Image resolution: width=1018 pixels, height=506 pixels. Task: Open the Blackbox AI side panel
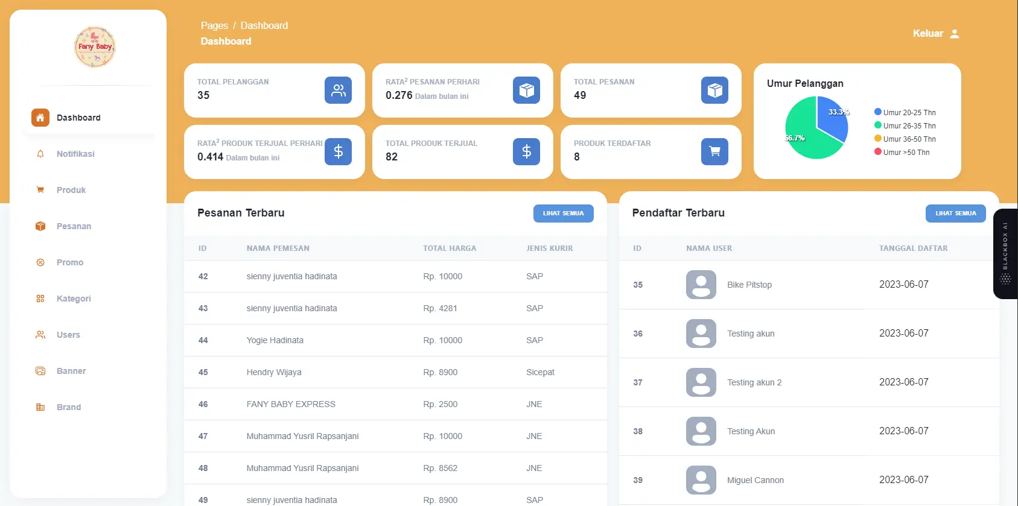(x=1005, y=254)
